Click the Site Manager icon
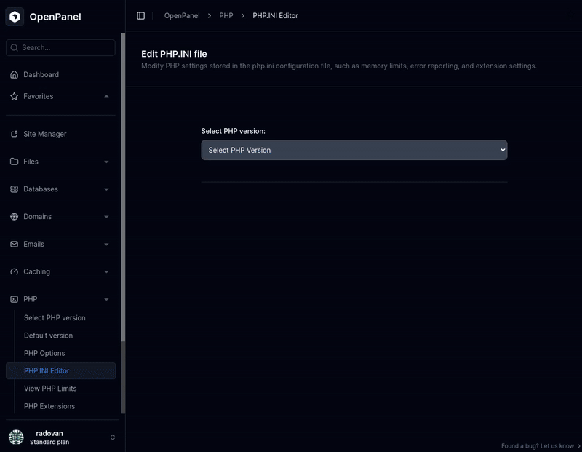Screen dimensions: 582x452 pyautogui.click(x=14, y=134)
